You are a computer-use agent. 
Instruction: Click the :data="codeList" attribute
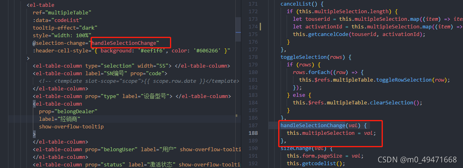point(57,20)
